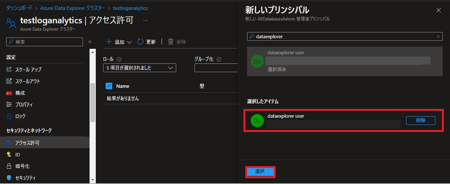The height and width of the screenshot is (184, 450).
Task: Open the ロール dropdown with 3 items selected
Action: tap(140, 68)
